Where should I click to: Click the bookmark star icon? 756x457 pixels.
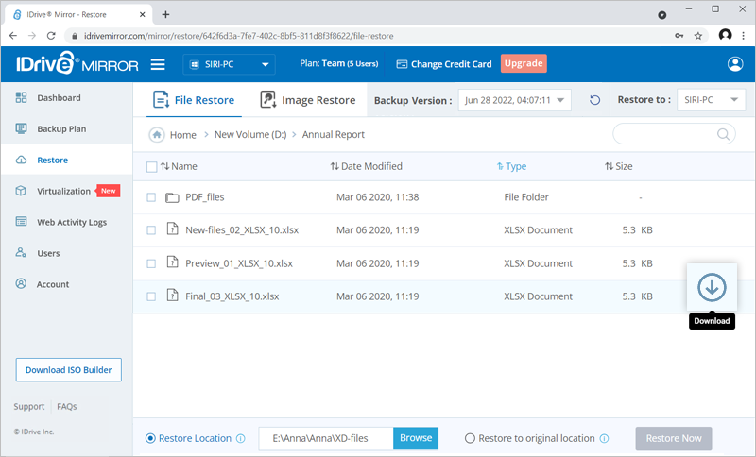click(x=697, y=36)
